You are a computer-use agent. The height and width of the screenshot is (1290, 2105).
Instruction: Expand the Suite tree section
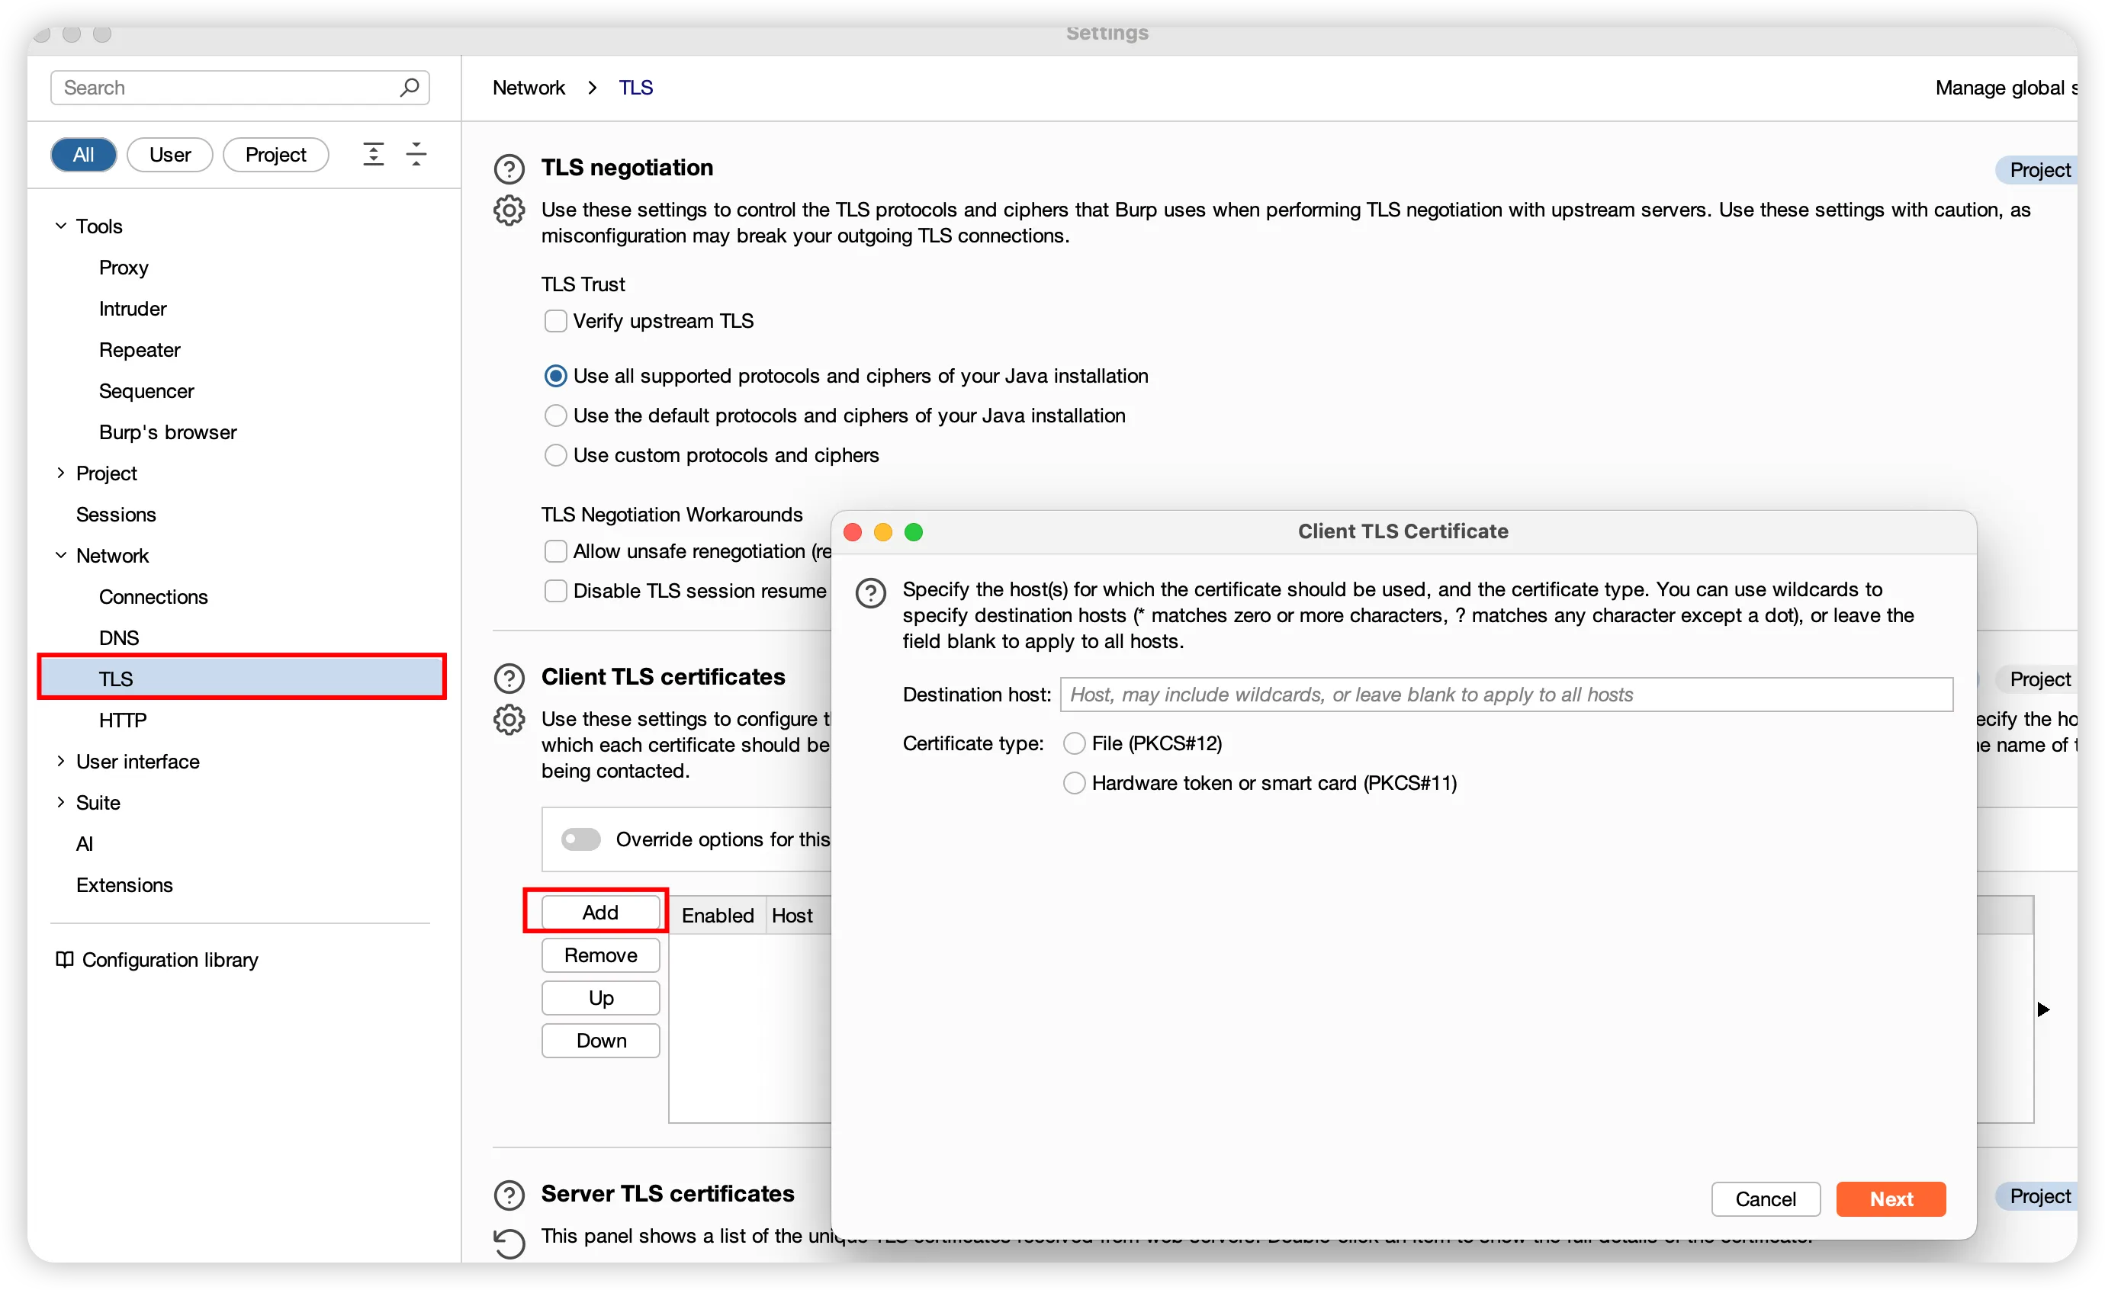click(61, 801)
